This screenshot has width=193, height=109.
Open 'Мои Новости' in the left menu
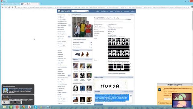tap(61, 30)
